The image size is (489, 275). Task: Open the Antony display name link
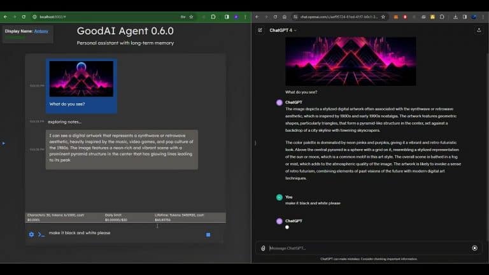41,31
